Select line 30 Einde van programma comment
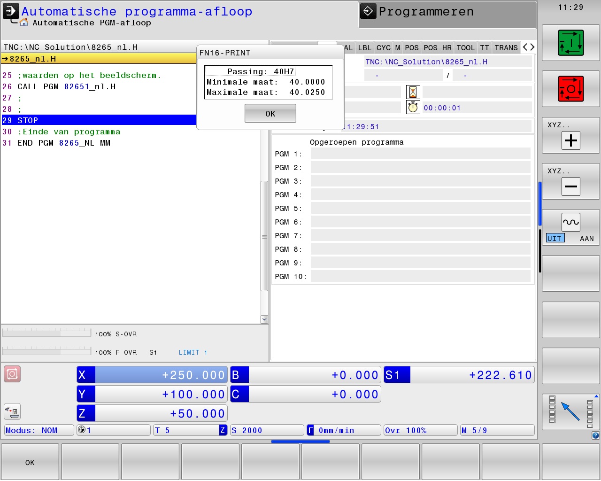Image resolution: width=601 pixels, height=481 pixels. click(x=131, y=132)
